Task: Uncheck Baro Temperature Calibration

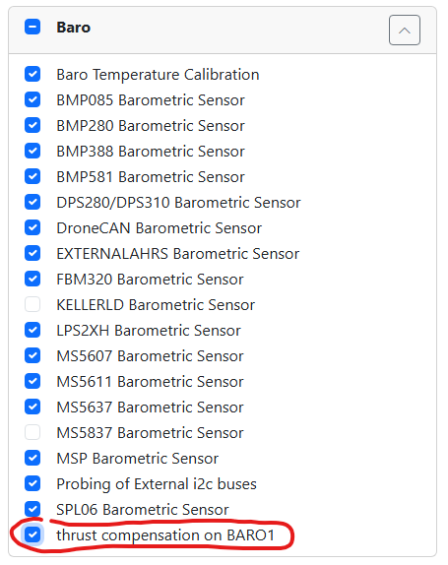Action: click(32, 74)
